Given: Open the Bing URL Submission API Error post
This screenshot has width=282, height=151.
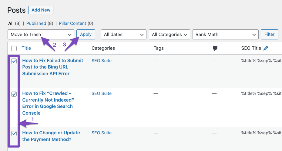Looking at the screenshot, I should [x=53, y=67].
